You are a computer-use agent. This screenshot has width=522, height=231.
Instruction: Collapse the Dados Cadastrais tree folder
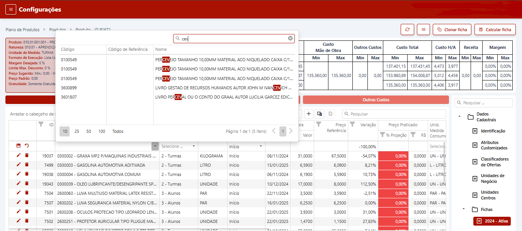459,116
